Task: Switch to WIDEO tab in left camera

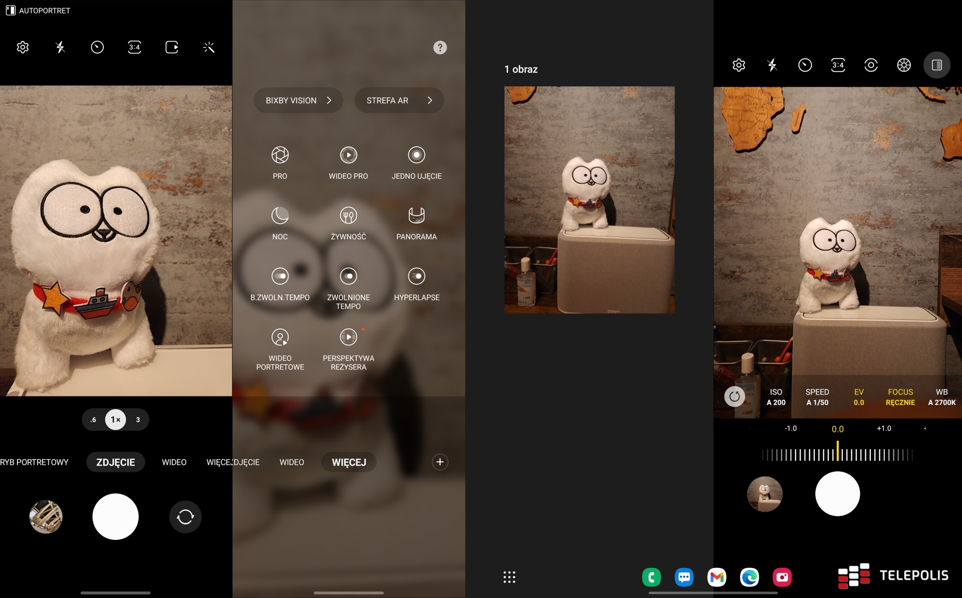Action: 174,462
